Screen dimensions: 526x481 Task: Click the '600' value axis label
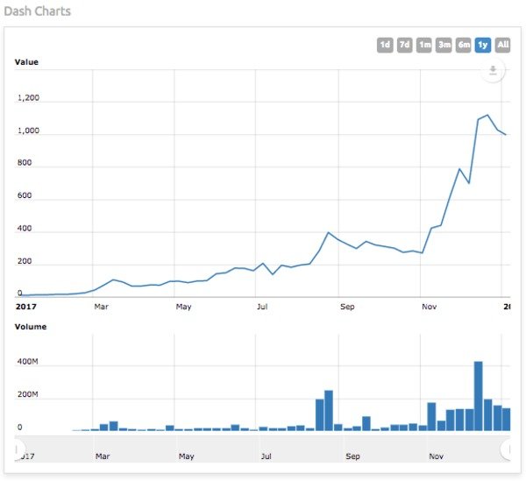(25, 195)
